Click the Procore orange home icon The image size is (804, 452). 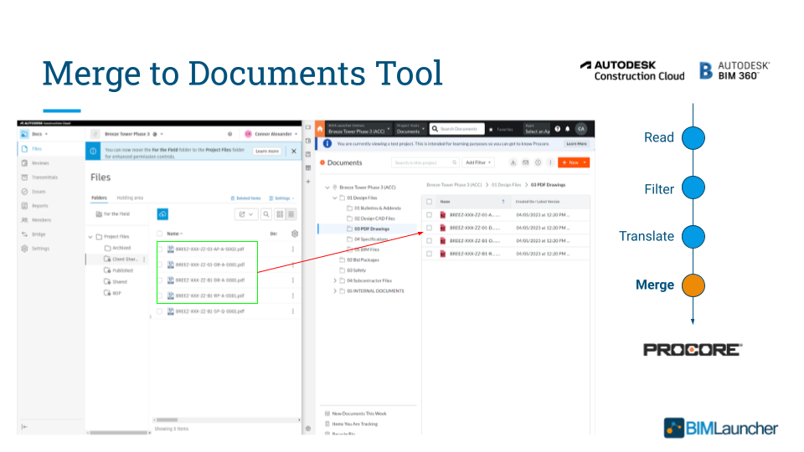click(320, 129)
